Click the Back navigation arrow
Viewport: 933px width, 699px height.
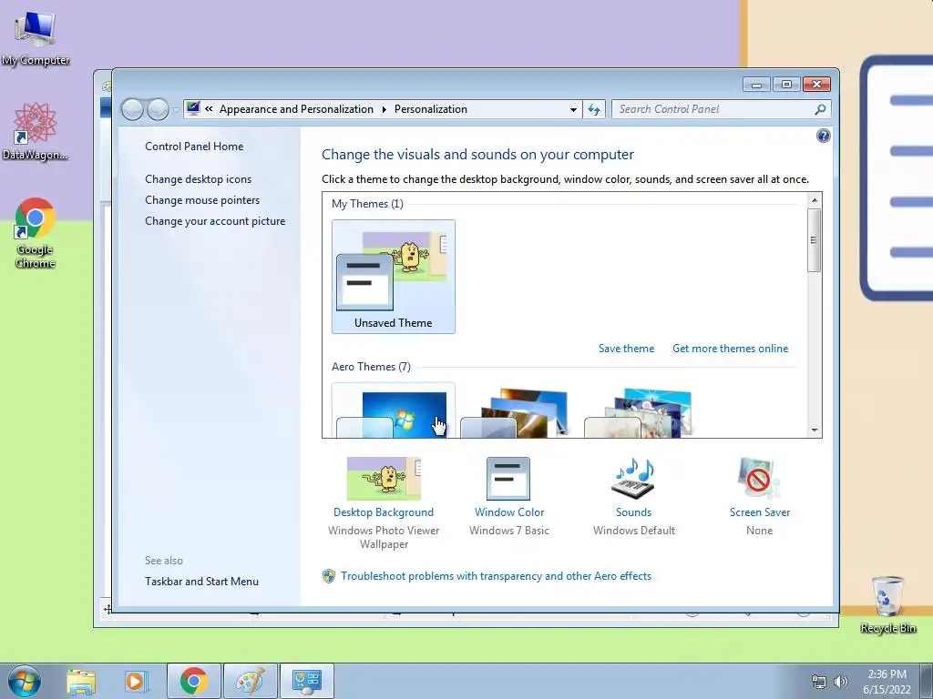point(132,109)
